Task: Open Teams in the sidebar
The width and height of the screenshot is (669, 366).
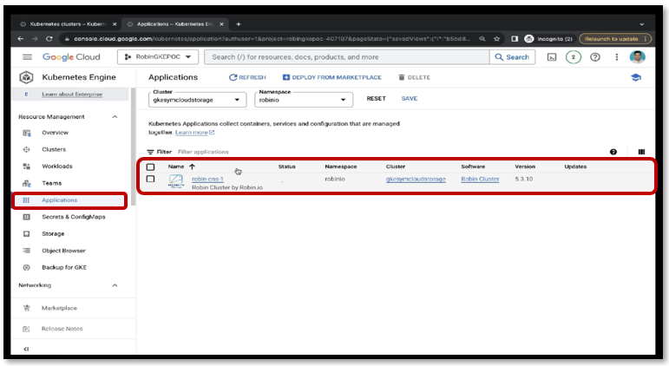Action: (x=51, y=183)
